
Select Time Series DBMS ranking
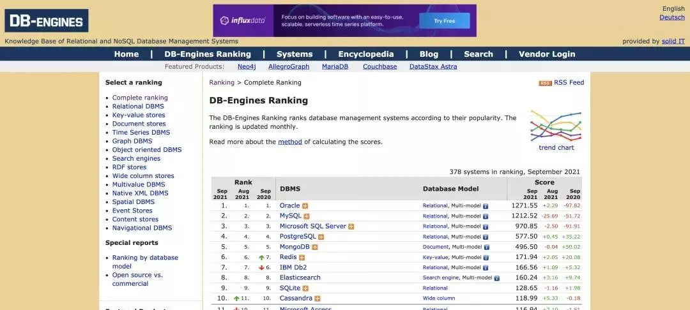tap(141, 133)
